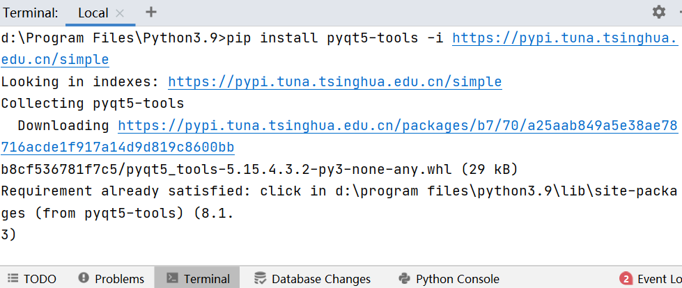The height and width of the screenshot is (288, 682).
Task: Show the Database Changes panel
Action: (x=313, y=278)
